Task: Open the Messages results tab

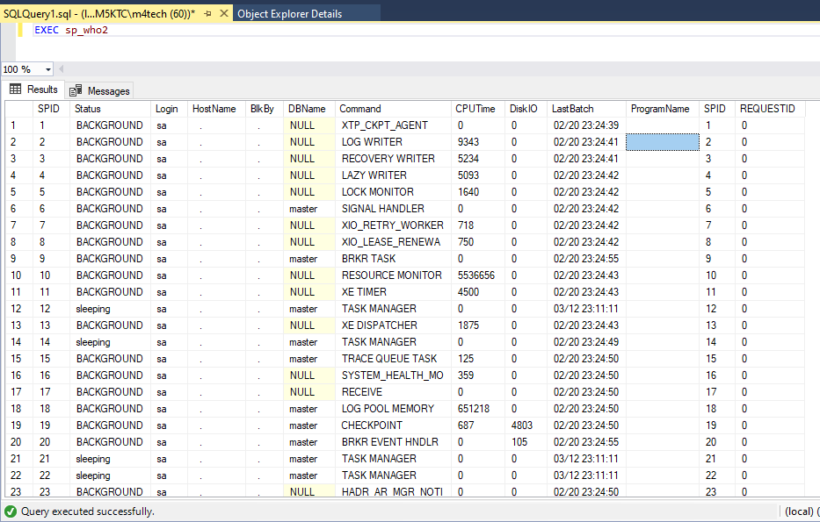Action: (x=107, y=90)
